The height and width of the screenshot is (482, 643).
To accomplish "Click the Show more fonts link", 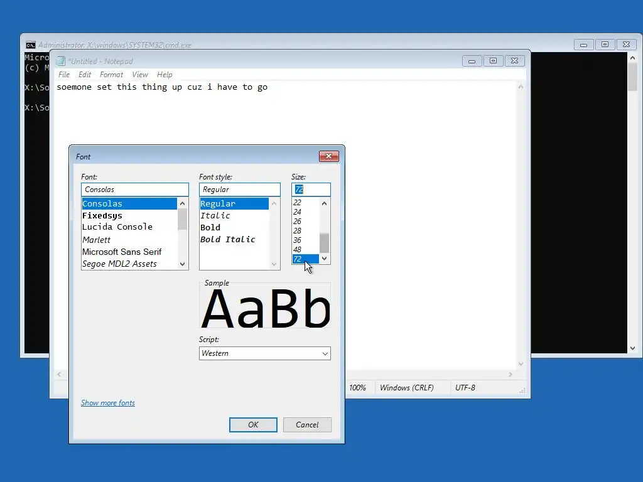I will 108,403.
